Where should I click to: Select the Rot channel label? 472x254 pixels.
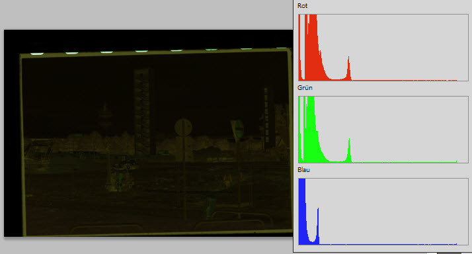click(302, 6)
